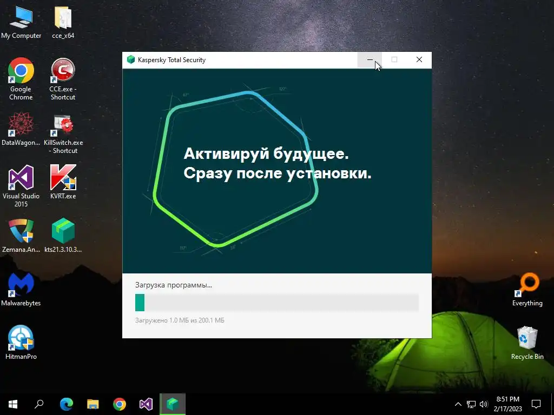Click the 'Загрузка программы...' status text
Screen dimensions: 554x415
click(x=174, y=285)
